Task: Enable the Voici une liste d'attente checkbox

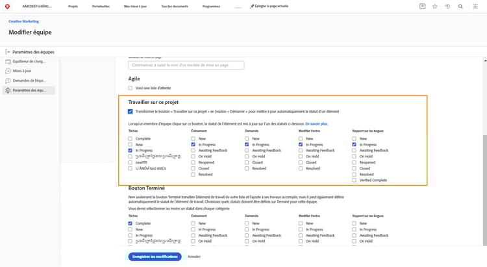Action: coord(131,88)
